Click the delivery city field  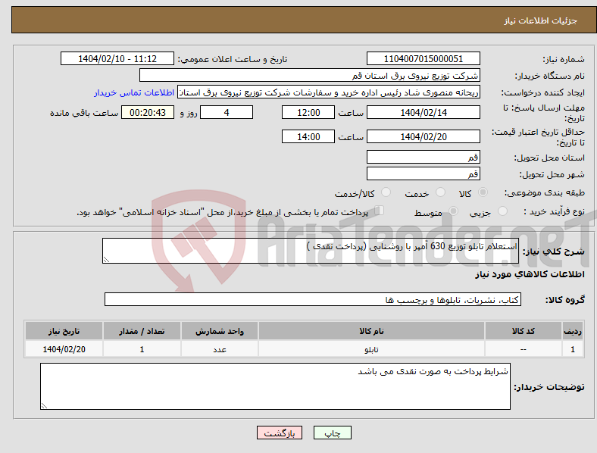pyautogui.click(x=424, y=173)
